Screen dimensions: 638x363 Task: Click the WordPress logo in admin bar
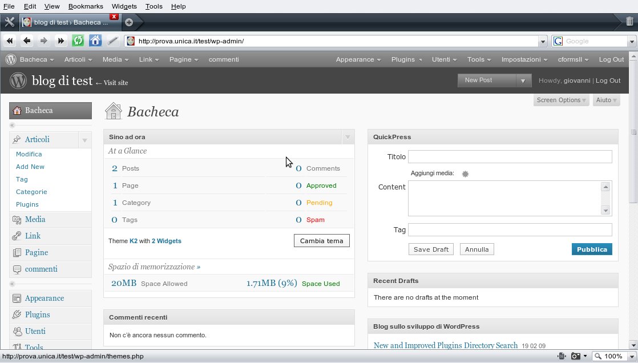click(x=11, y=59)
